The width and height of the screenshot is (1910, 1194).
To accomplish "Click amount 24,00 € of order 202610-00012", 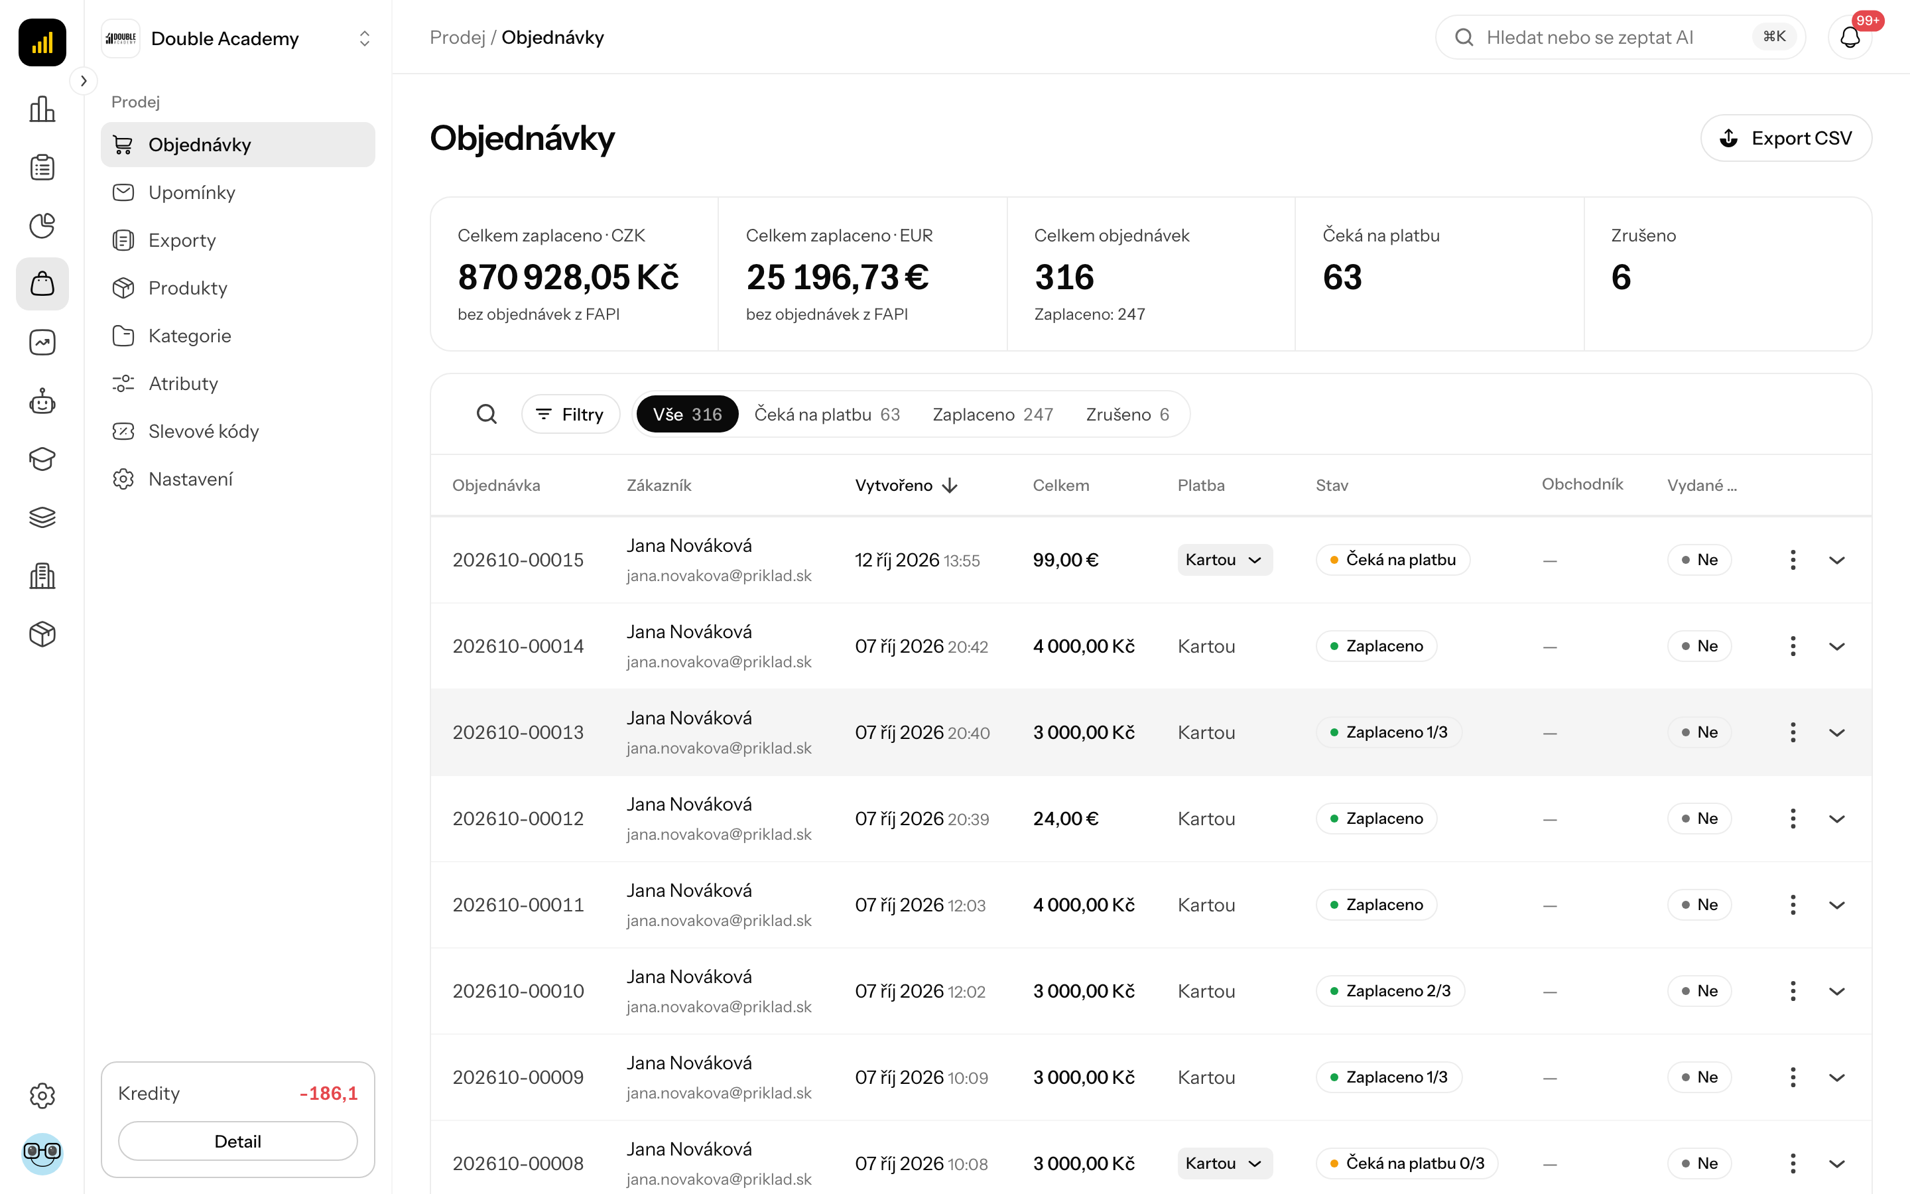I will coord(1066,818).
